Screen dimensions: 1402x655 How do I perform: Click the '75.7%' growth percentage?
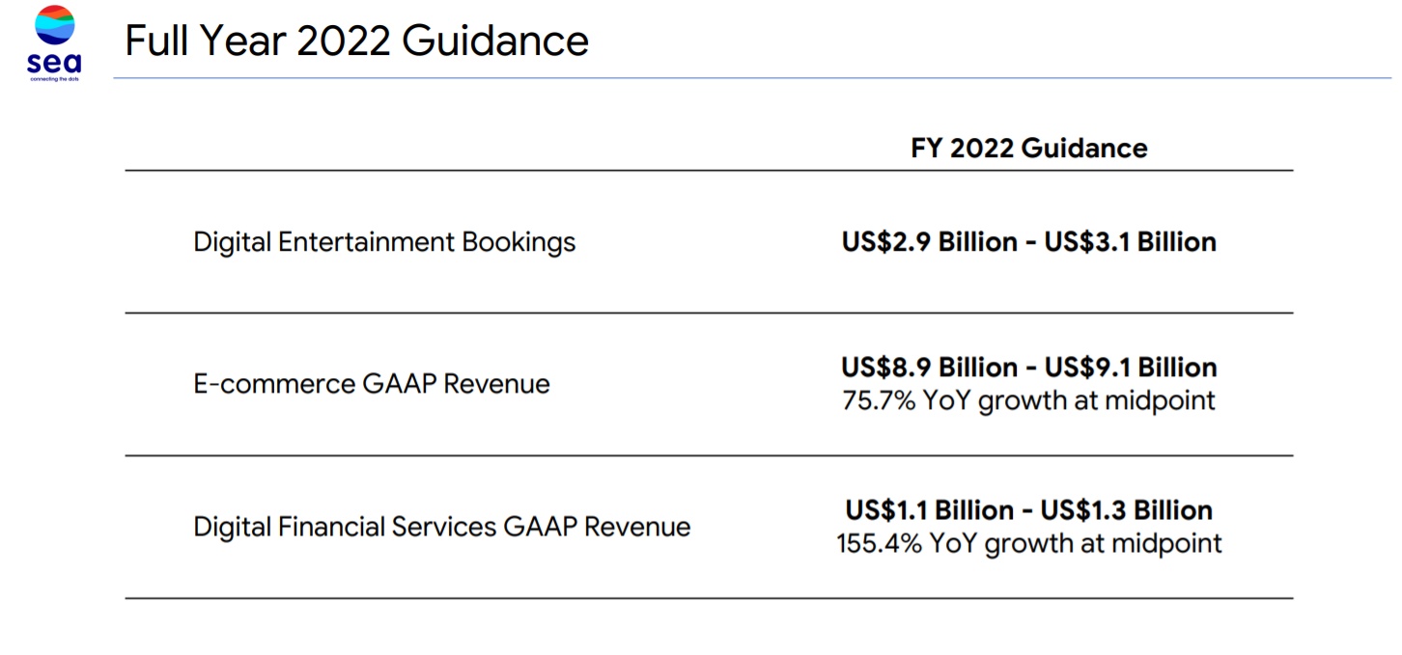coord(878,400)
